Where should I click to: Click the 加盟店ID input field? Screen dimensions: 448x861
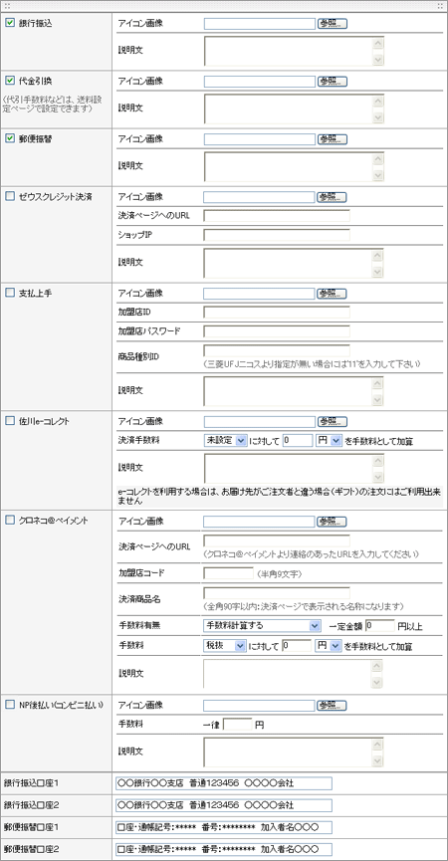point(277,313)
